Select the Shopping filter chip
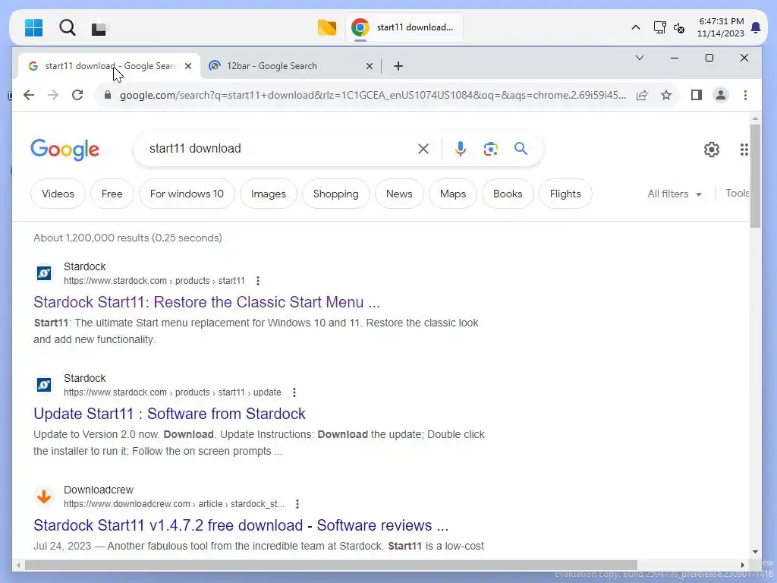Viewport: 777px width, 583px height. tap(336, 194)
